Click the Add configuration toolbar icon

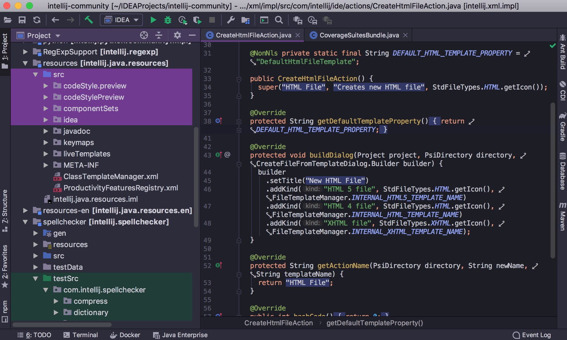(122, 20)
